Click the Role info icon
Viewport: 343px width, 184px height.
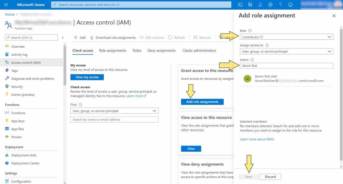click(250, 31)
